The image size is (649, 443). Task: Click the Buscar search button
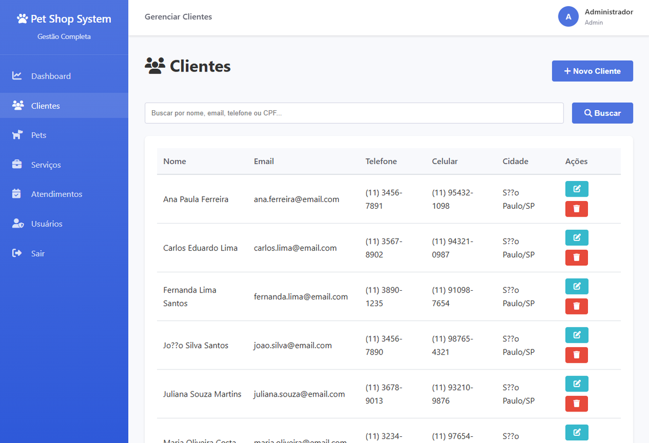(602, 113)
